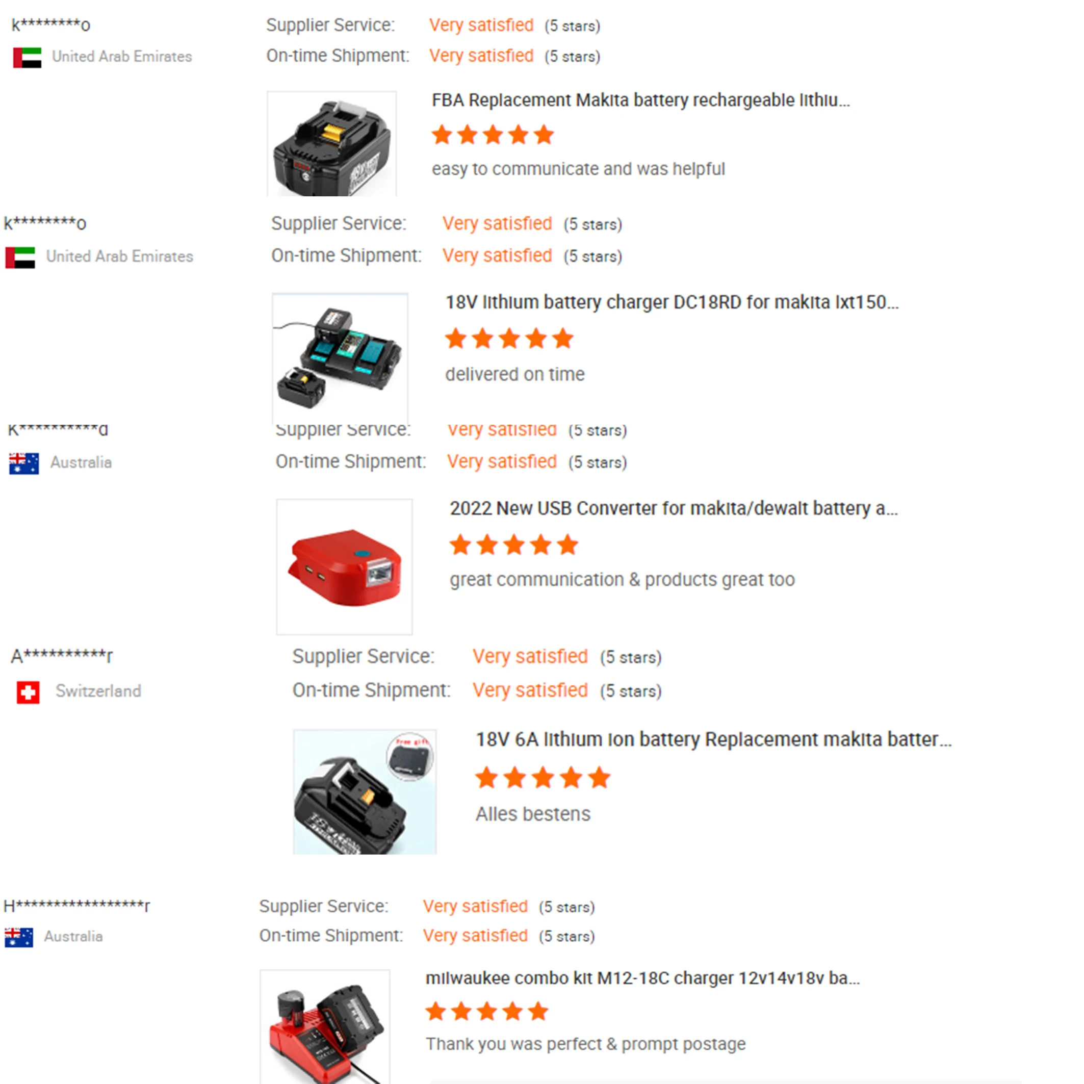Click the Australia flag beside reviewer K***d

click(x=24, y=463)
